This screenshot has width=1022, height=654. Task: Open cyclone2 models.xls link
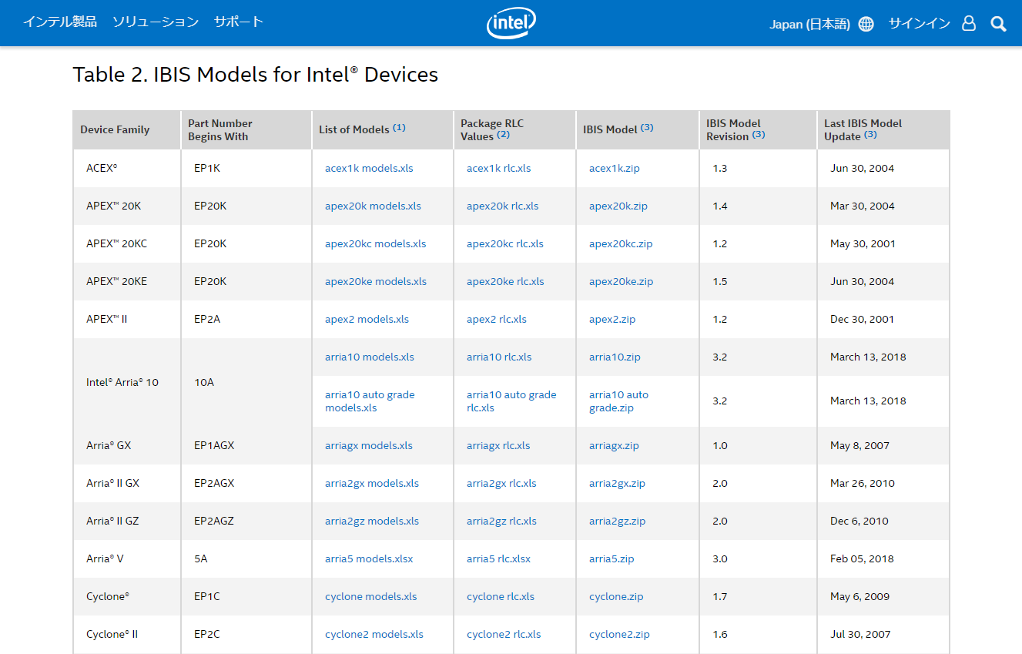pyautogui.click(x=374, y=634)
